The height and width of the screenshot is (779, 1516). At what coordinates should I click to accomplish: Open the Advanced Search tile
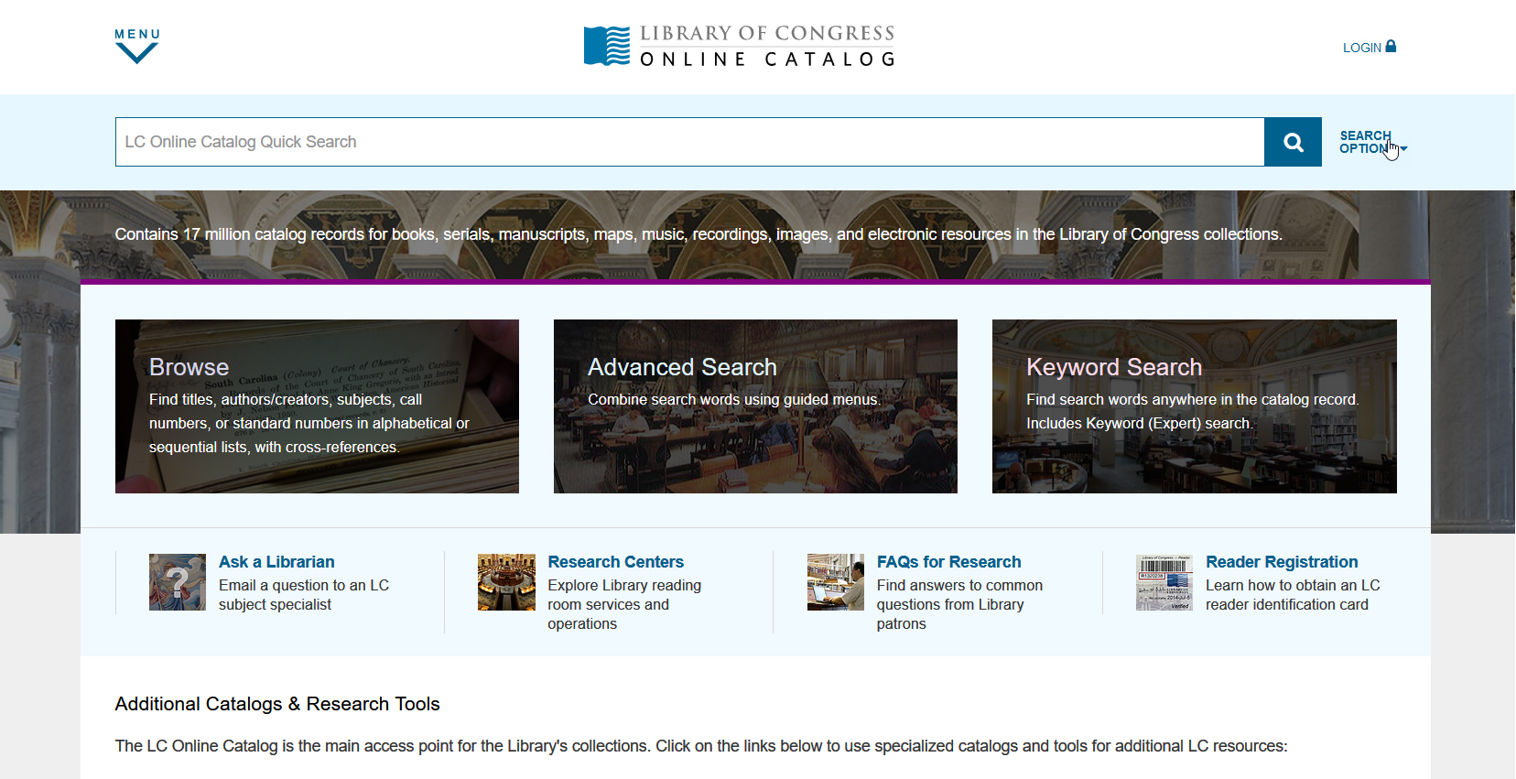tap(755, 406)
